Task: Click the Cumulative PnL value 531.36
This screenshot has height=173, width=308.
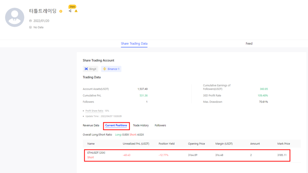Action: coord(143,96)
